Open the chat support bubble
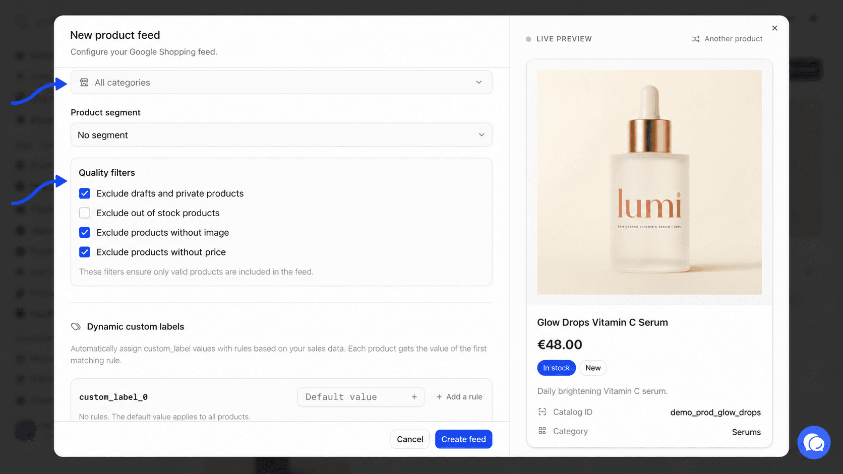The image size is (843, 474). pyautogui.click(x=814, y=443)
